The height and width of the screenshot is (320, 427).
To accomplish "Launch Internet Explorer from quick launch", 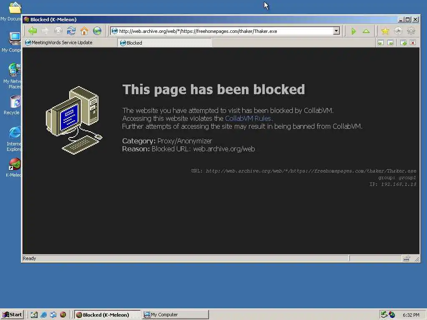I will tap(43, 315).
